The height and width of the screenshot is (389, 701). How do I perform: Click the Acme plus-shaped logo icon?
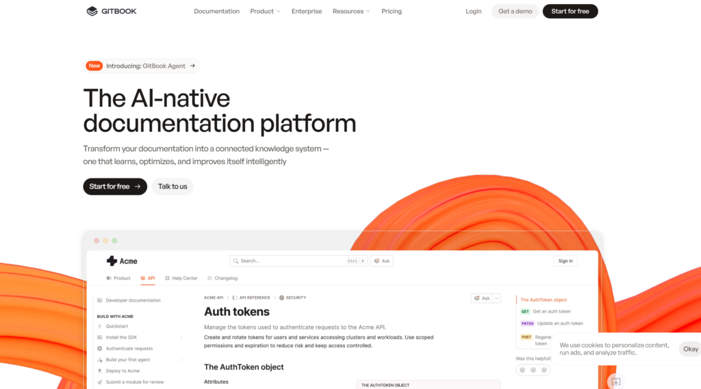(x=112, y=261)
